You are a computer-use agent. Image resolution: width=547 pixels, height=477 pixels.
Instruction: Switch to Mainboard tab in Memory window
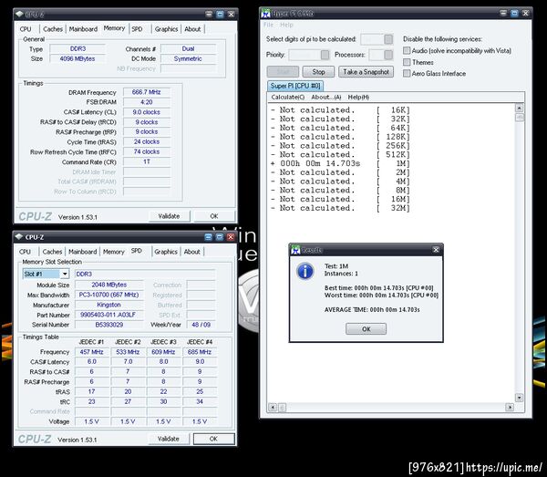point(83,29)
